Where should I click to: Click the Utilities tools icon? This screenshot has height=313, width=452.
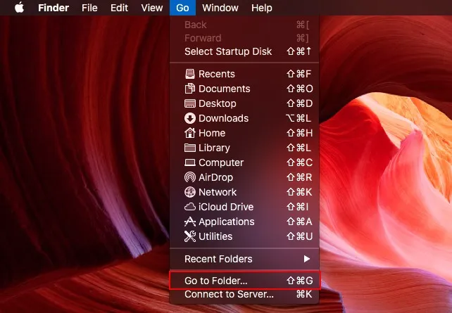[189, 236]
